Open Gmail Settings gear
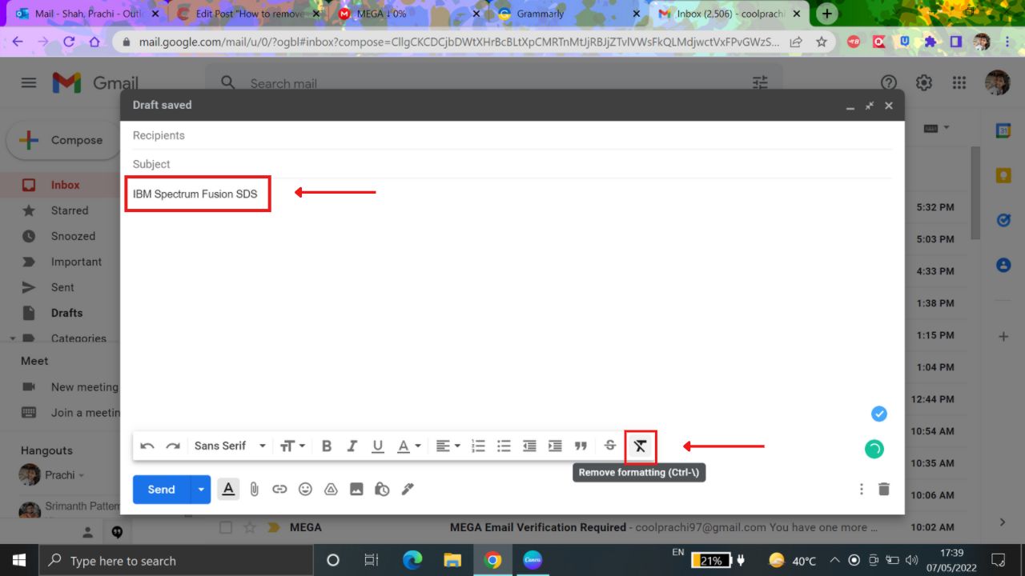This screenshot has height=576, width=1025. (924, 82)
